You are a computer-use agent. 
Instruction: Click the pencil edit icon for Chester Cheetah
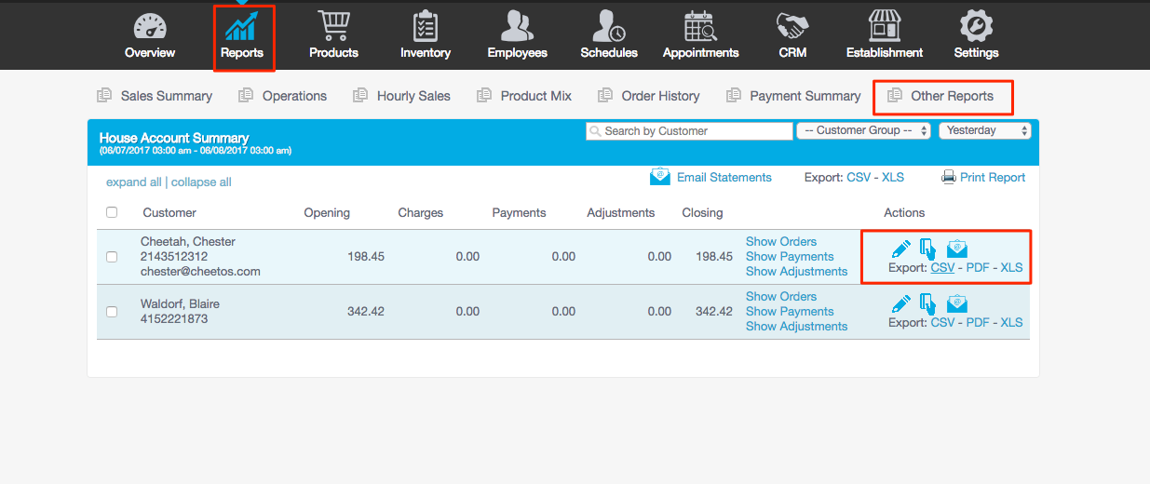tap(900, 249)
